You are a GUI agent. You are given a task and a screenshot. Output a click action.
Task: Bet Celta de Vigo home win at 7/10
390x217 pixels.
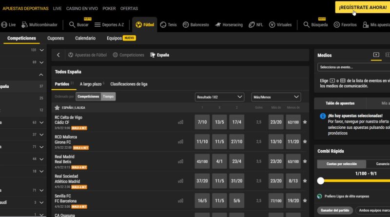[202, 122]
